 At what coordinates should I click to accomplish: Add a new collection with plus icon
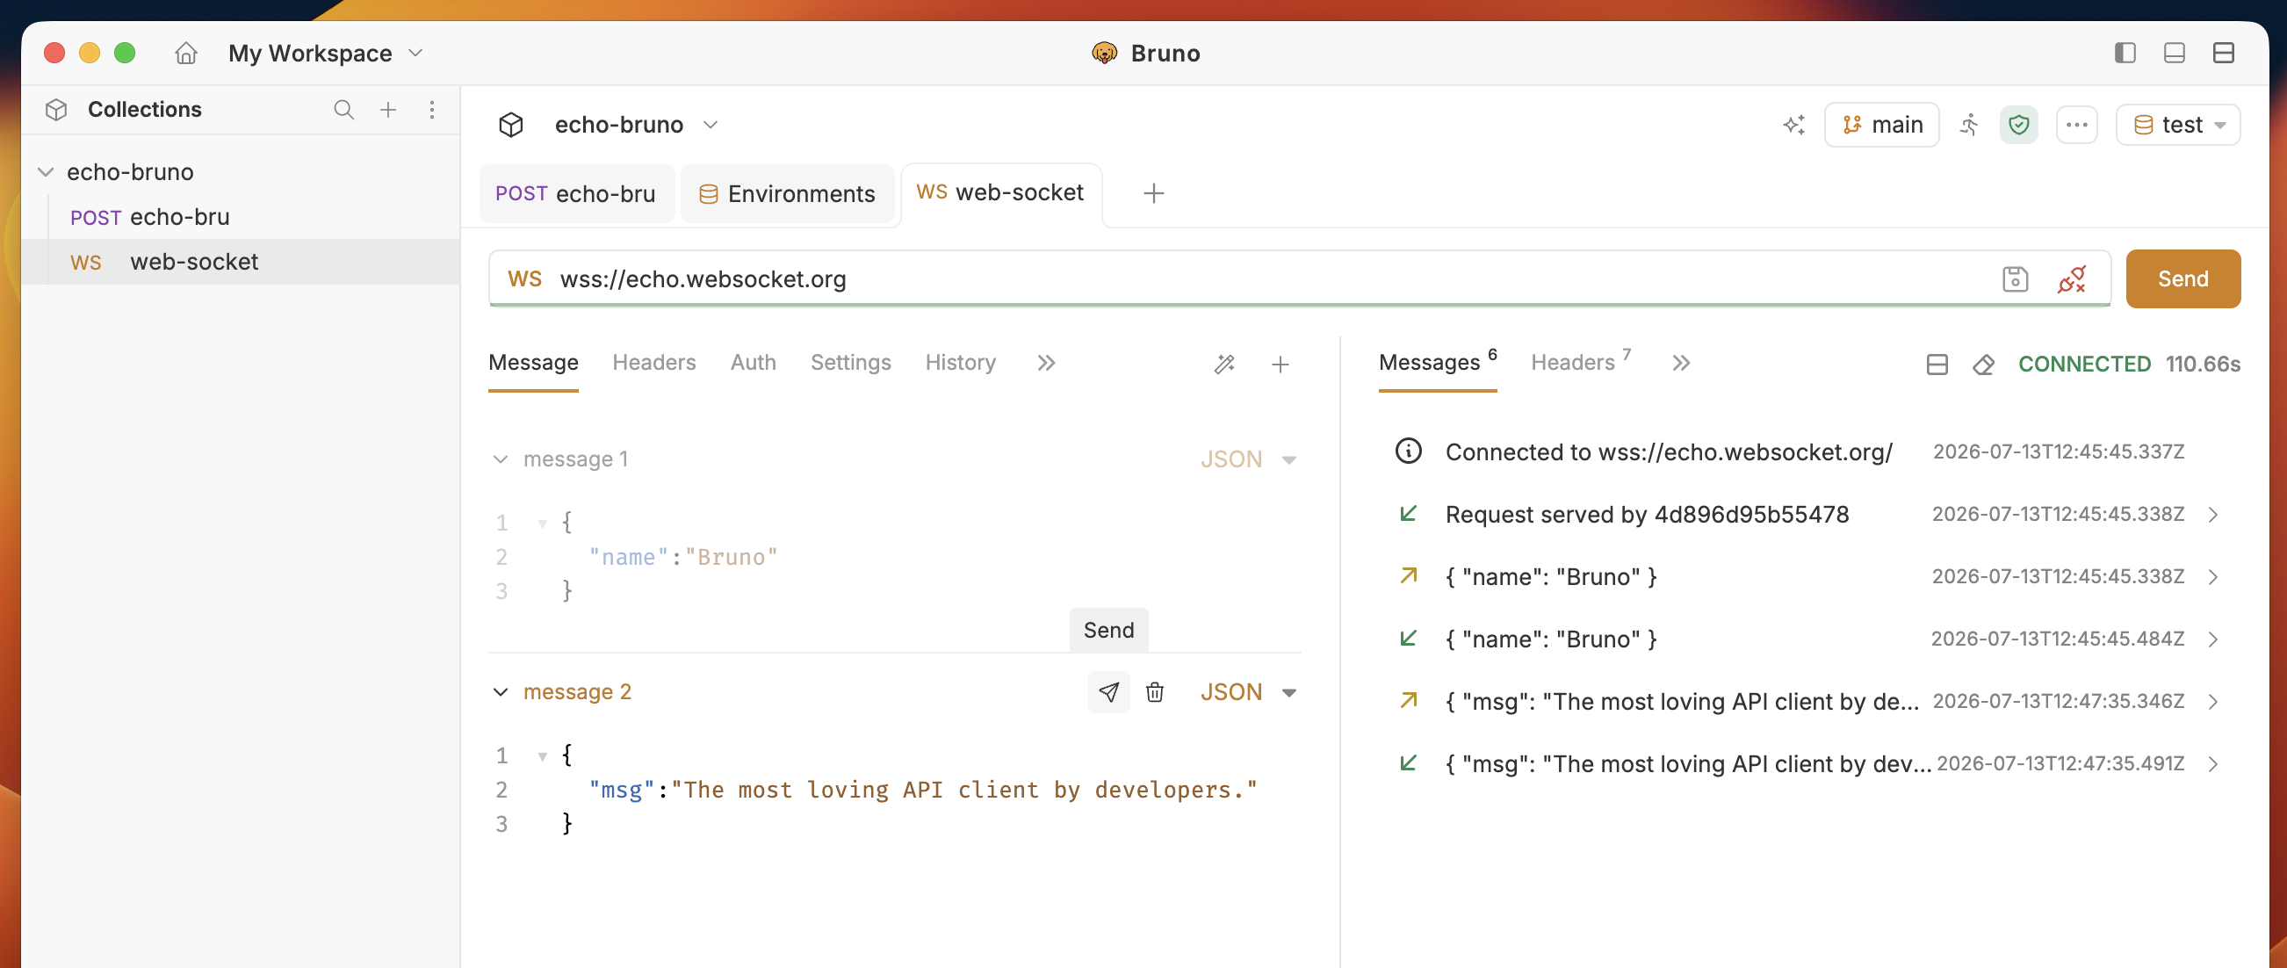pyautogui.click(x=388, y=109)
